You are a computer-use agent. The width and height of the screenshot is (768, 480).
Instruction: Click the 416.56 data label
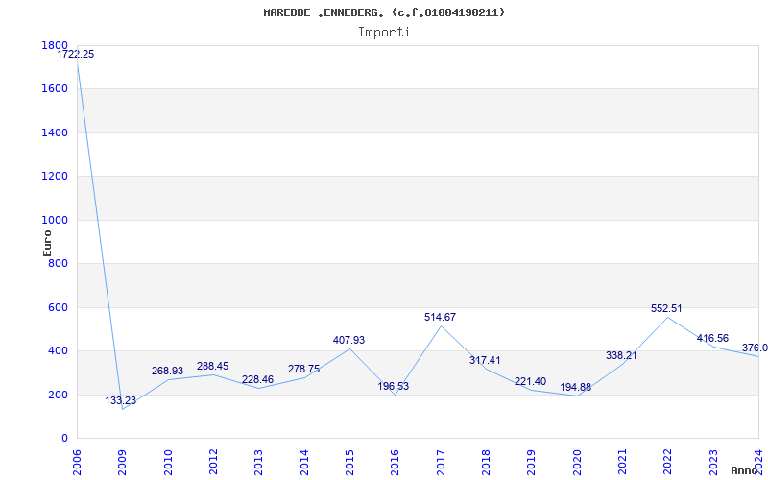click(x=712, y=339)
